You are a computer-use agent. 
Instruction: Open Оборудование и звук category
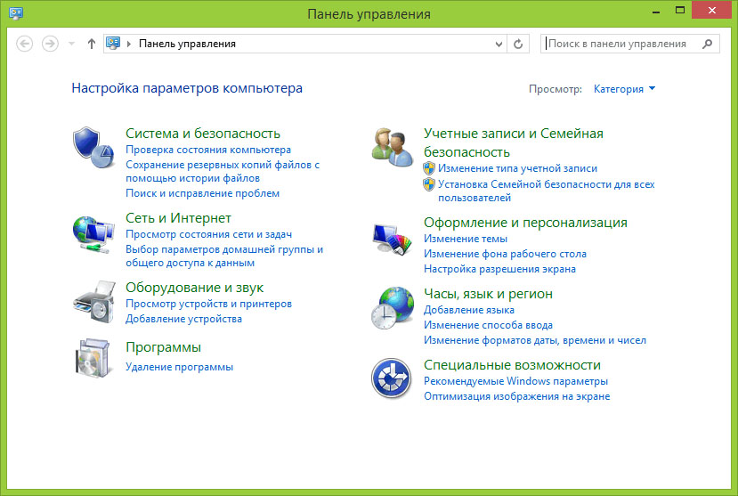(194, 288)
